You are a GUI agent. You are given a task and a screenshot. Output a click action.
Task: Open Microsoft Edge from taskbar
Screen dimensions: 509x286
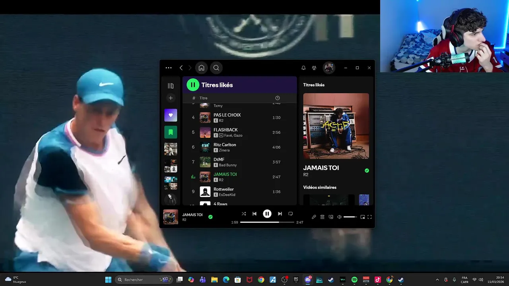[226, 280]
